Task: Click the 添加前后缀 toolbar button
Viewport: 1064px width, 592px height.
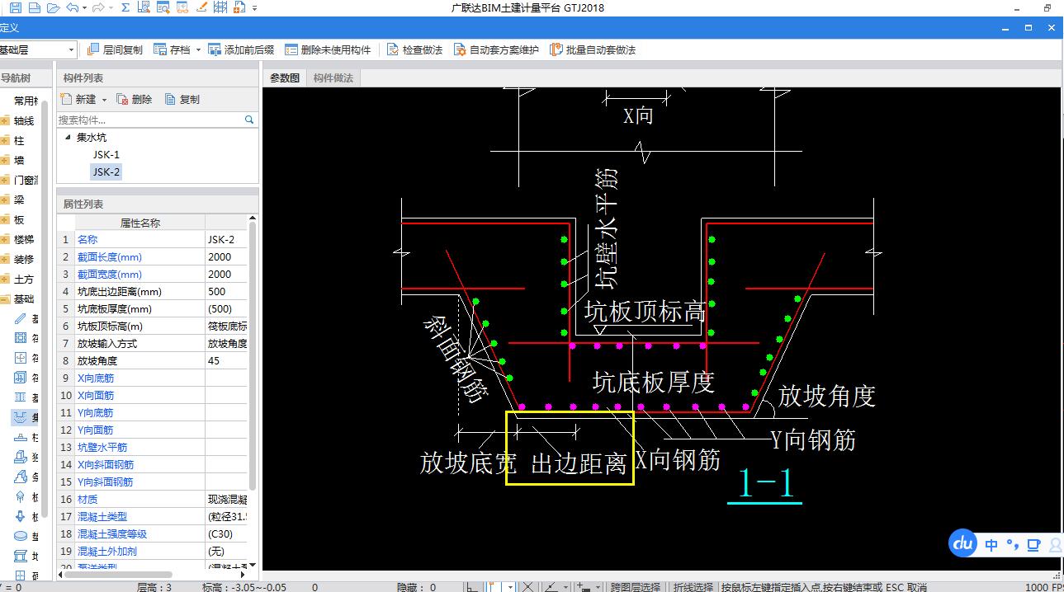Action: (241, 49)
